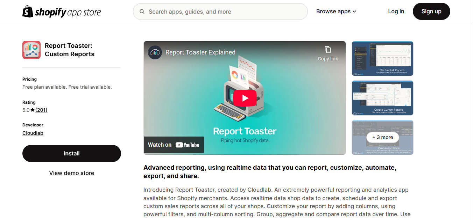Select the Report Toaster app icon
Image resolution: width=473 pixels, height=220 pixels.
(31, 50)
